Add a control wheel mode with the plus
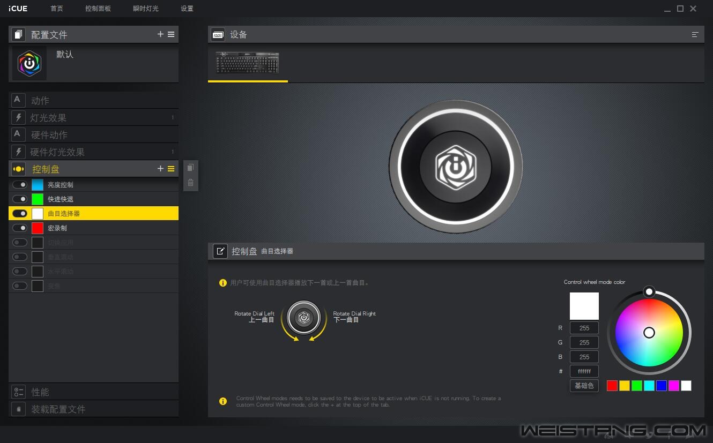This screenshot has width=713, height=443. (x=160, y=169)
